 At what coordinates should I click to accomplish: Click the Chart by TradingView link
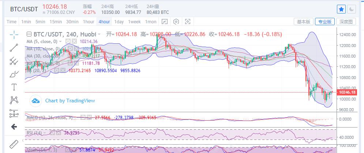point(70,101)
